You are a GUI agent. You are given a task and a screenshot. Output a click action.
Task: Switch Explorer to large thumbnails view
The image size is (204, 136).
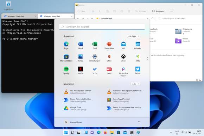tap(200, 79)
